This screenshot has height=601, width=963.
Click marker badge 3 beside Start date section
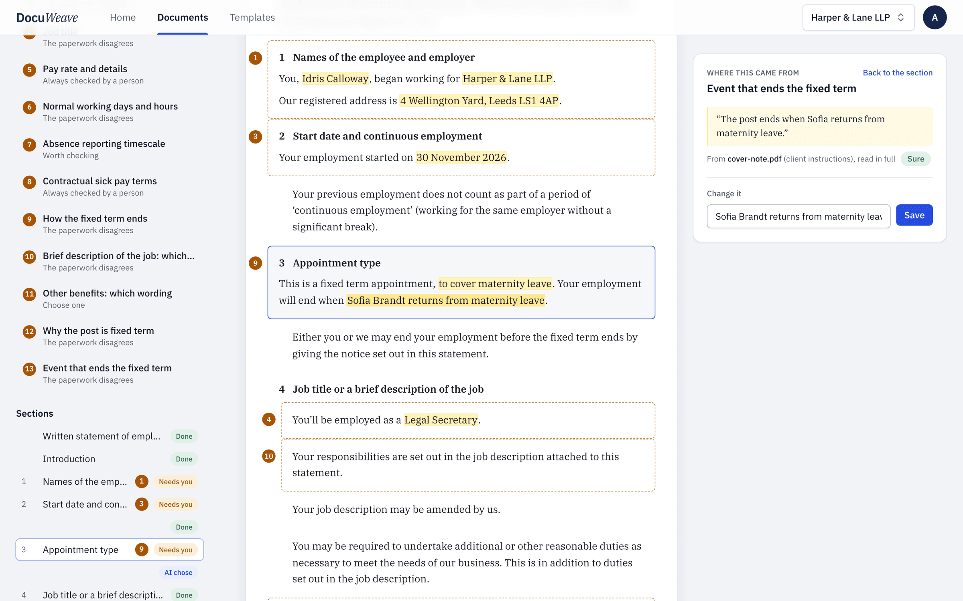point(255,137)
